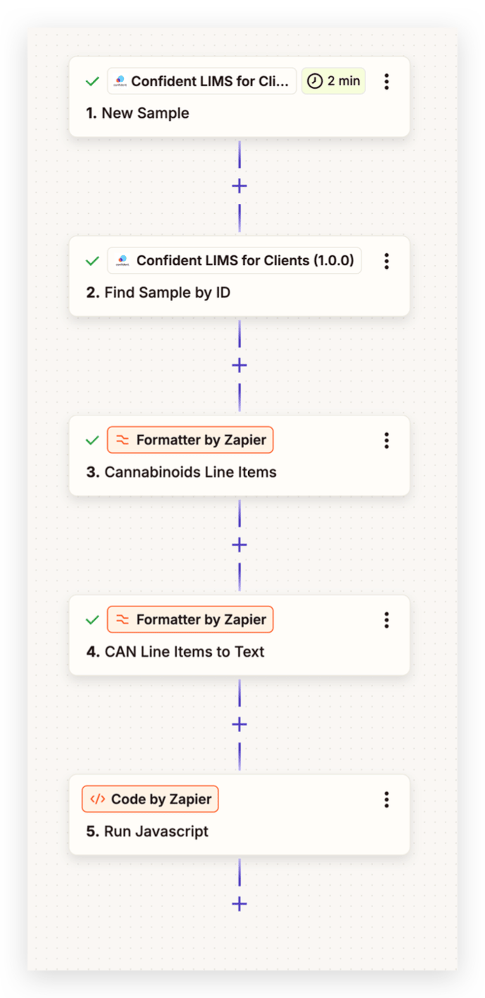This screenshot has height=998, width=485.
Task: Click the 2 min polling interval badge
Action: [x=333, y=81]
